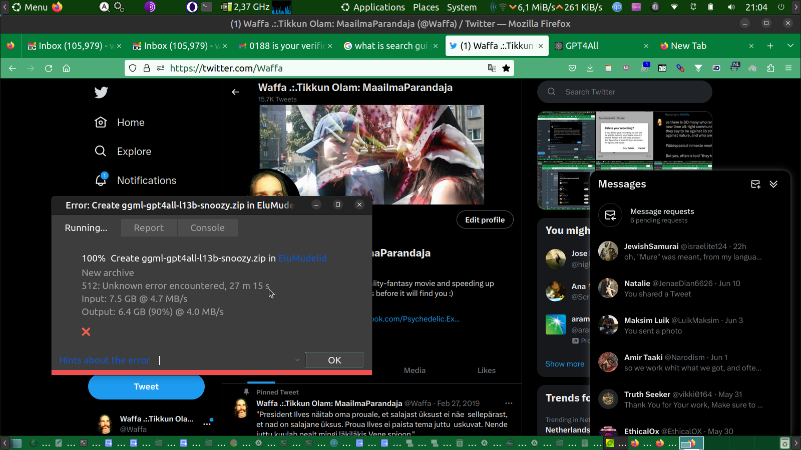Open the Media tab on profile

[415, 370]
